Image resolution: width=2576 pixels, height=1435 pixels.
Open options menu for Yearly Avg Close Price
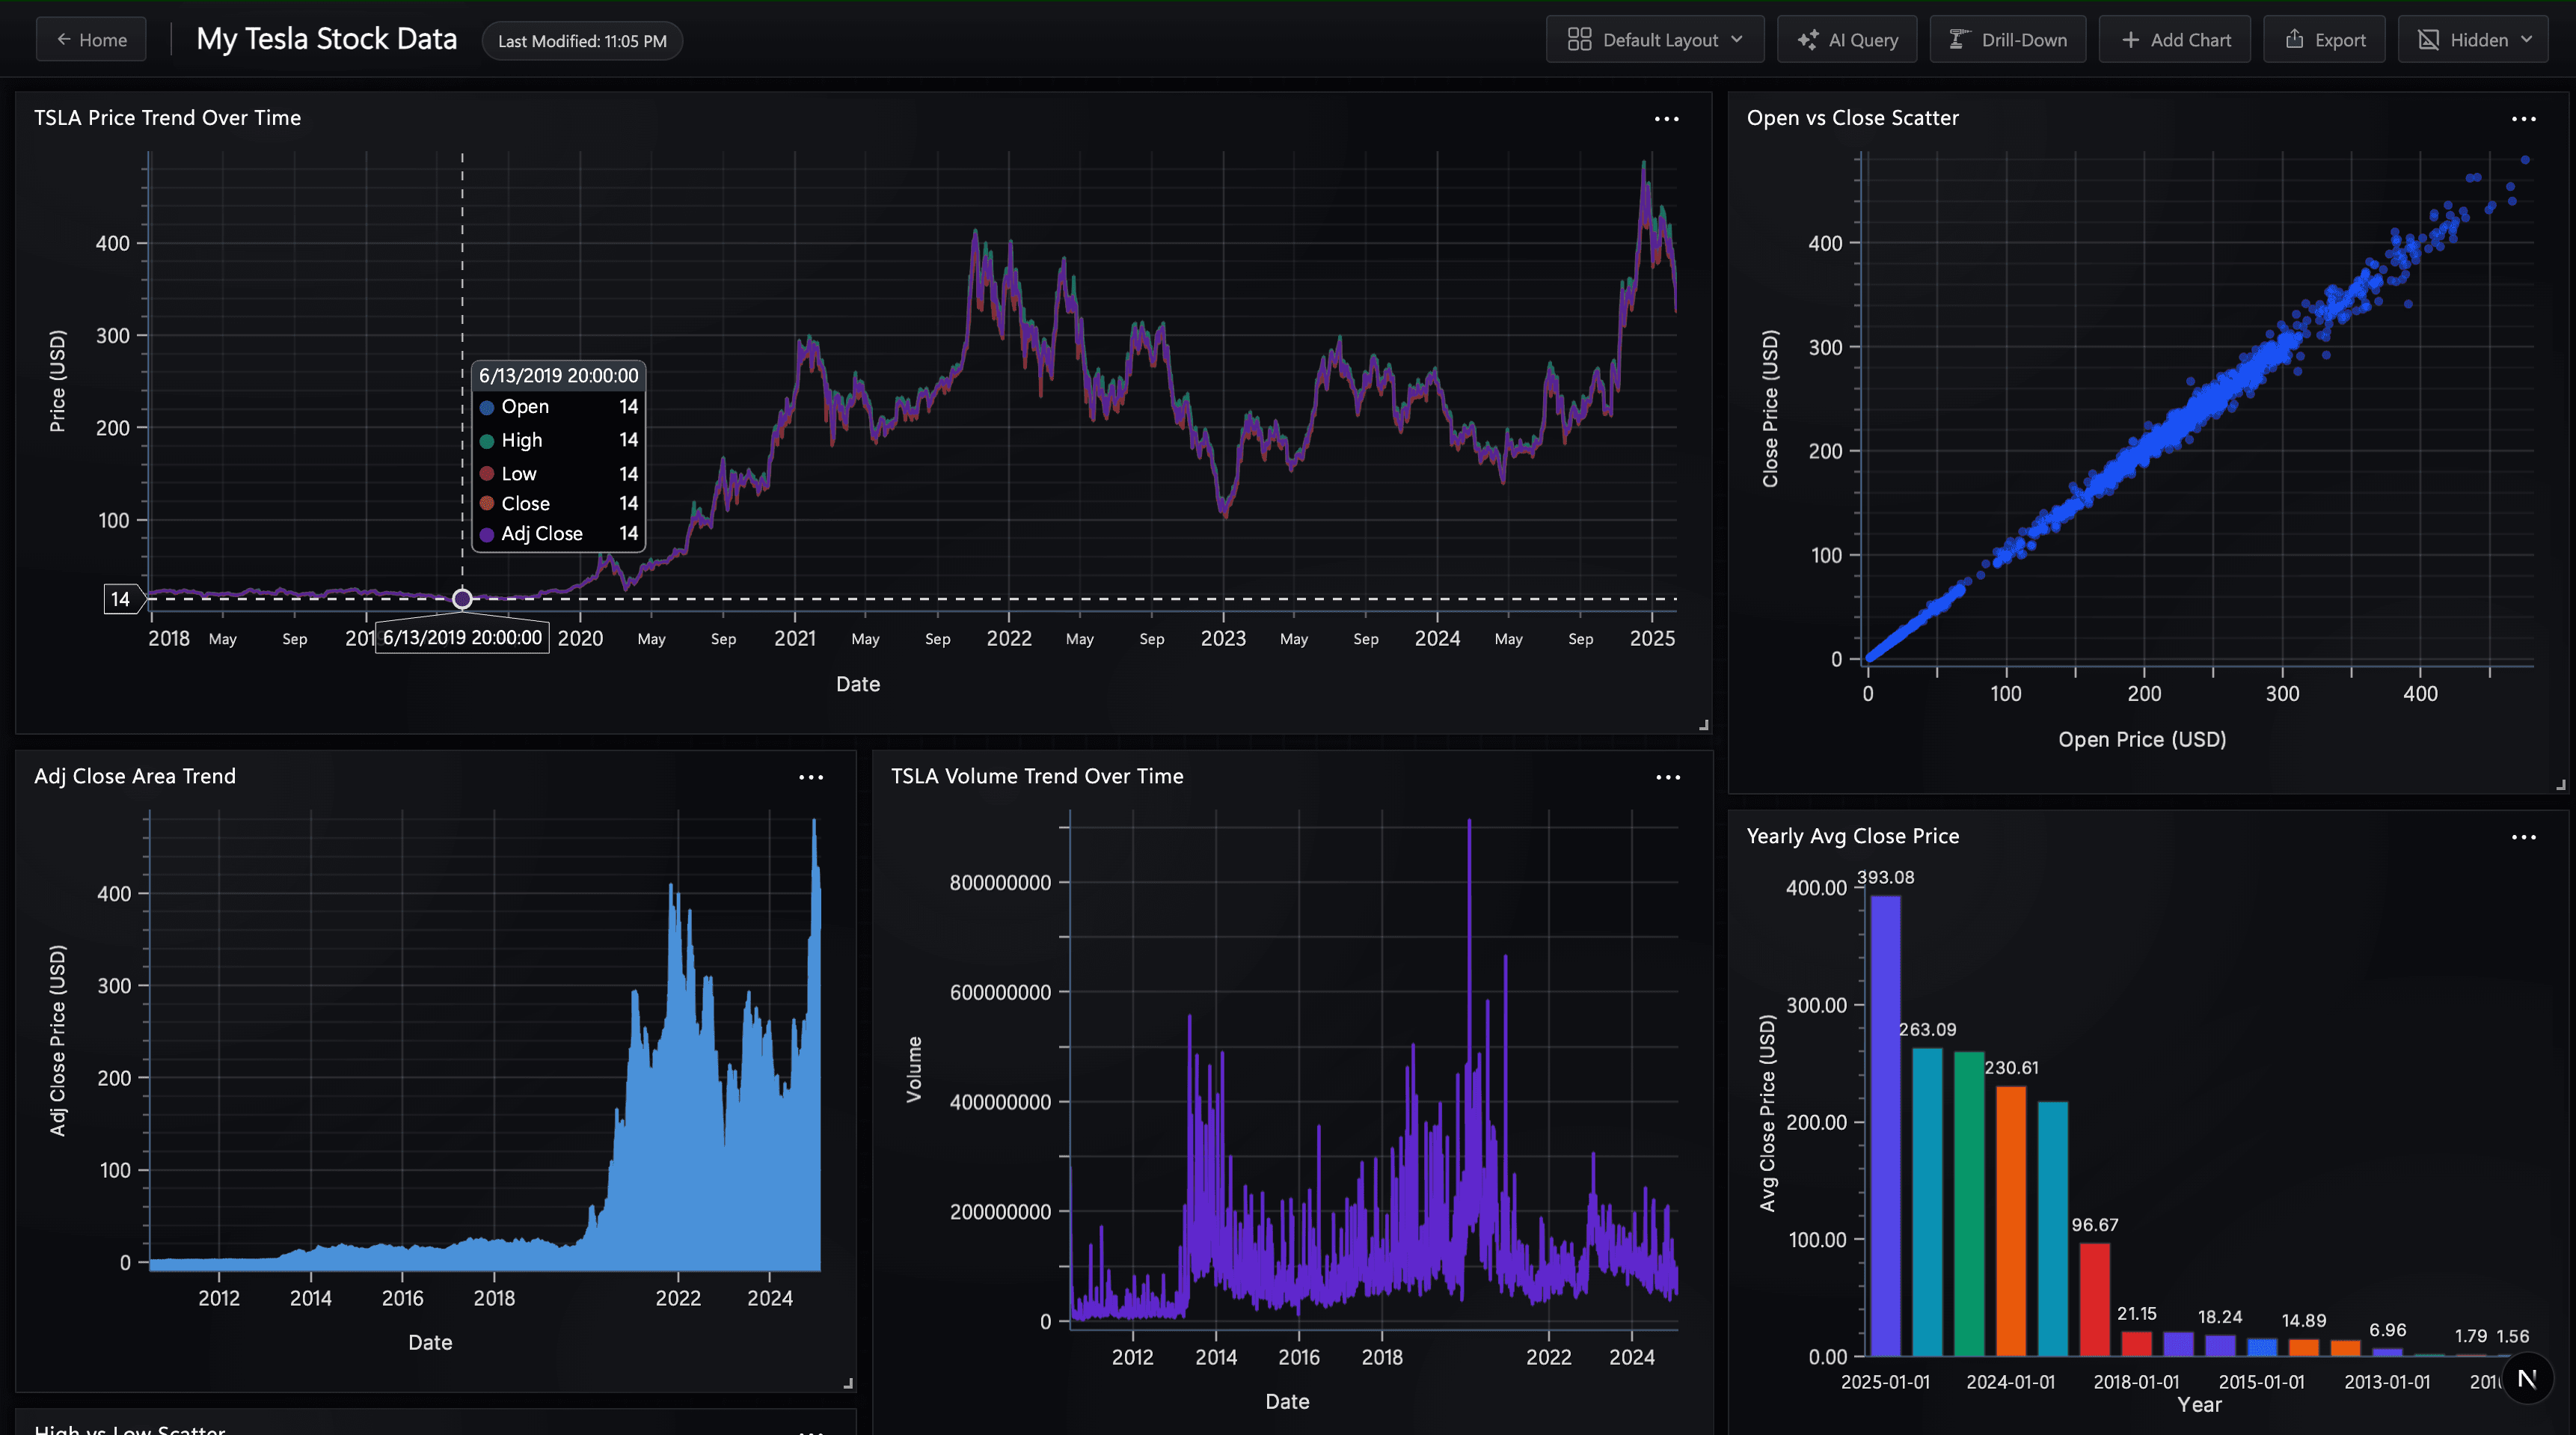coord(2524,837)
